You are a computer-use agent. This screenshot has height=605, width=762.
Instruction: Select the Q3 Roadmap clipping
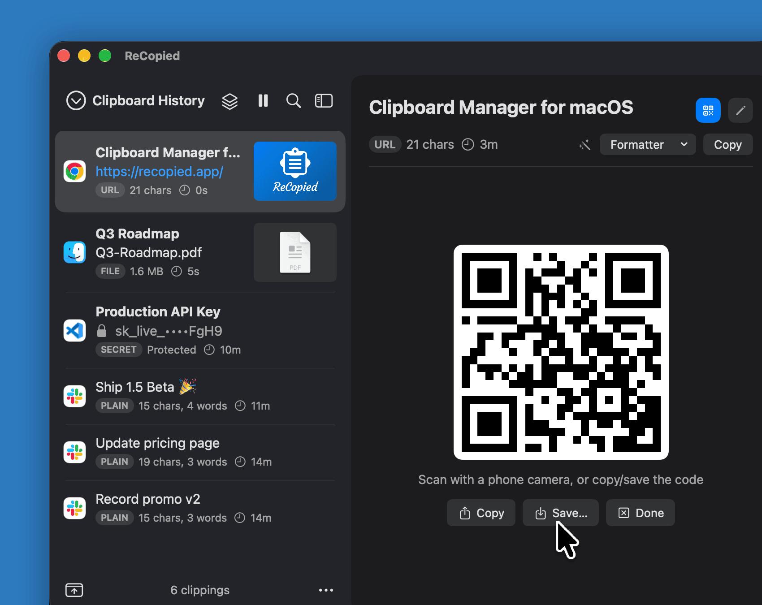coord(200,252)
